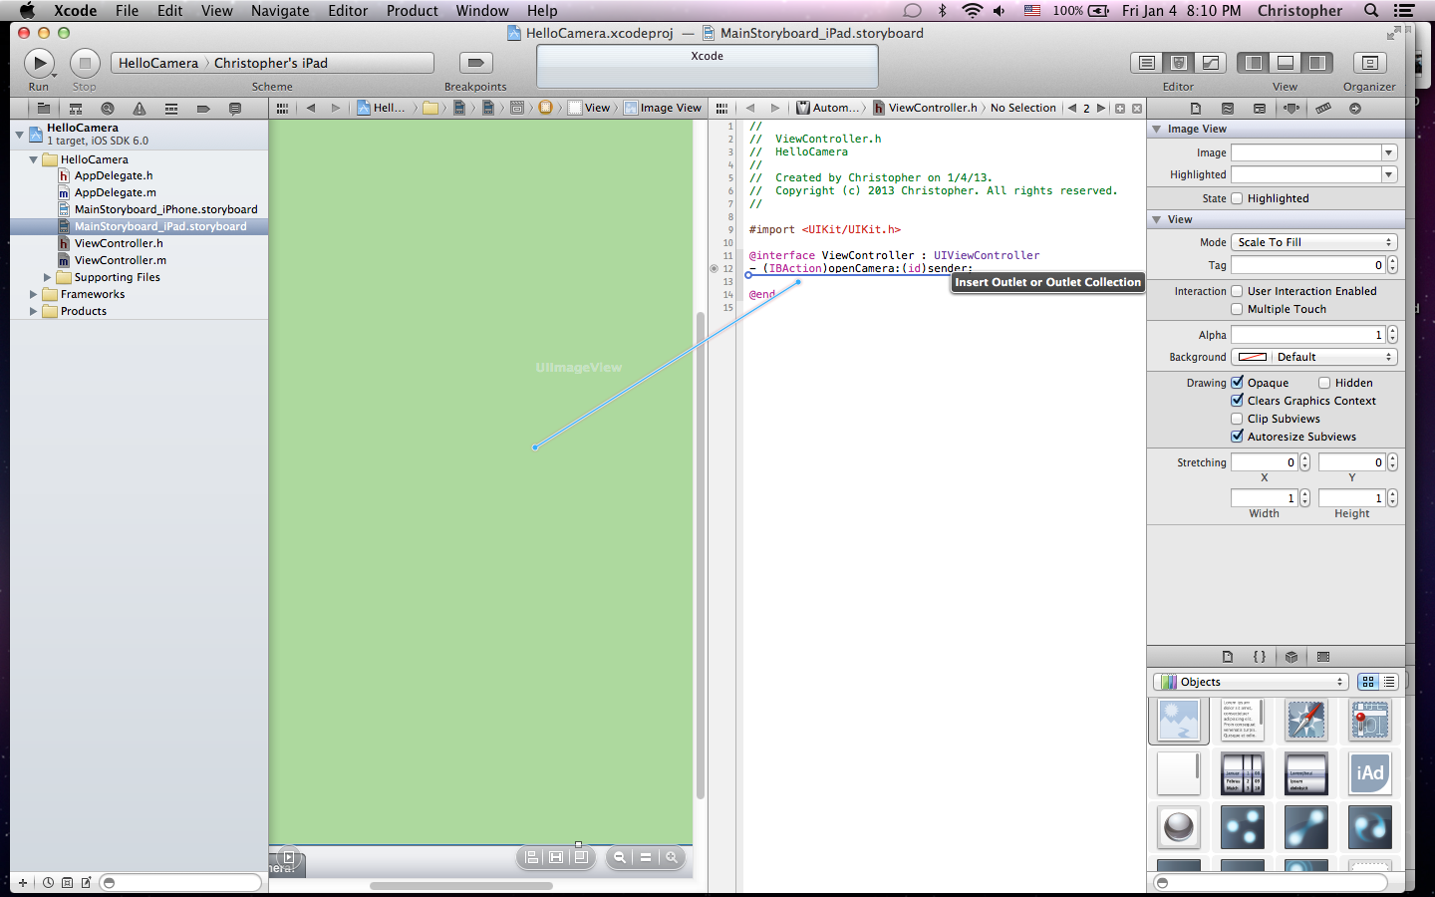This screenshot has height=897, width=1435.
Task: Select the Image View object thumbnail
Action: coord(1179,720)
